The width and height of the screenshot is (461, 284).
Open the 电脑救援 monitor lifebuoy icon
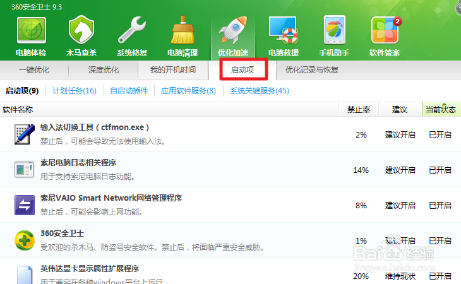click(x=284, y=30)
